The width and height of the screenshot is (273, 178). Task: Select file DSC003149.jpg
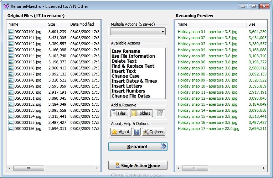point(28,86)
